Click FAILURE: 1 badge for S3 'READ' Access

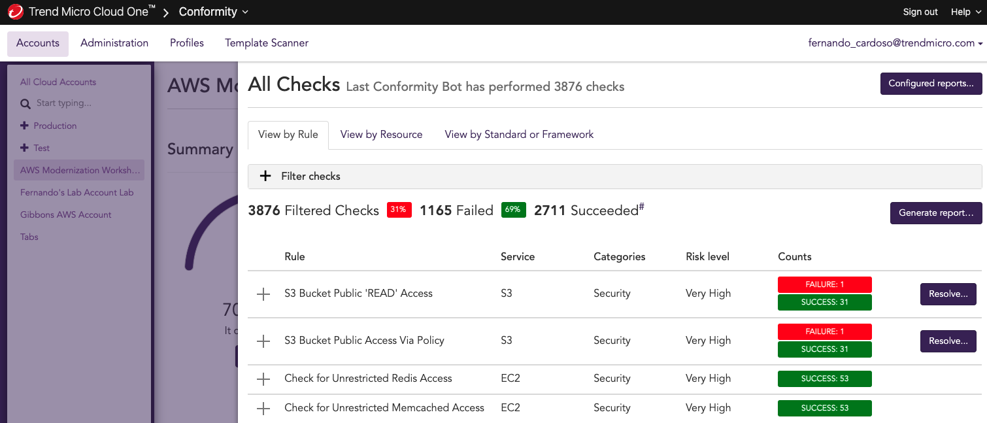[x=825, y=284]
